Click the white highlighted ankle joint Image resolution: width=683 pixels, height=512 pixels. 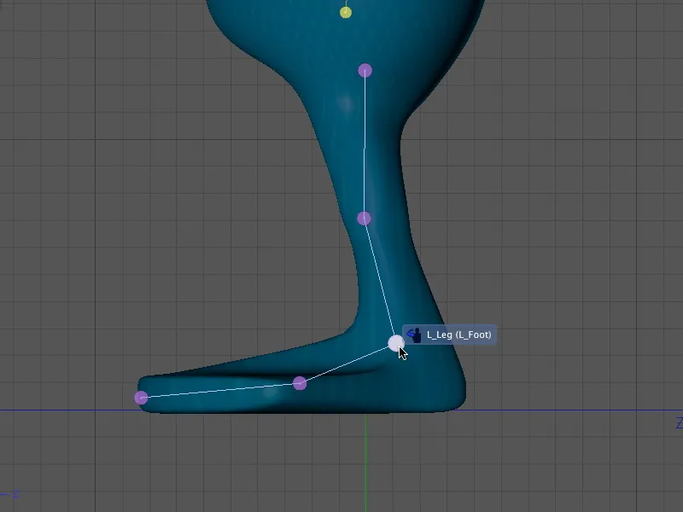click(395, 345)
